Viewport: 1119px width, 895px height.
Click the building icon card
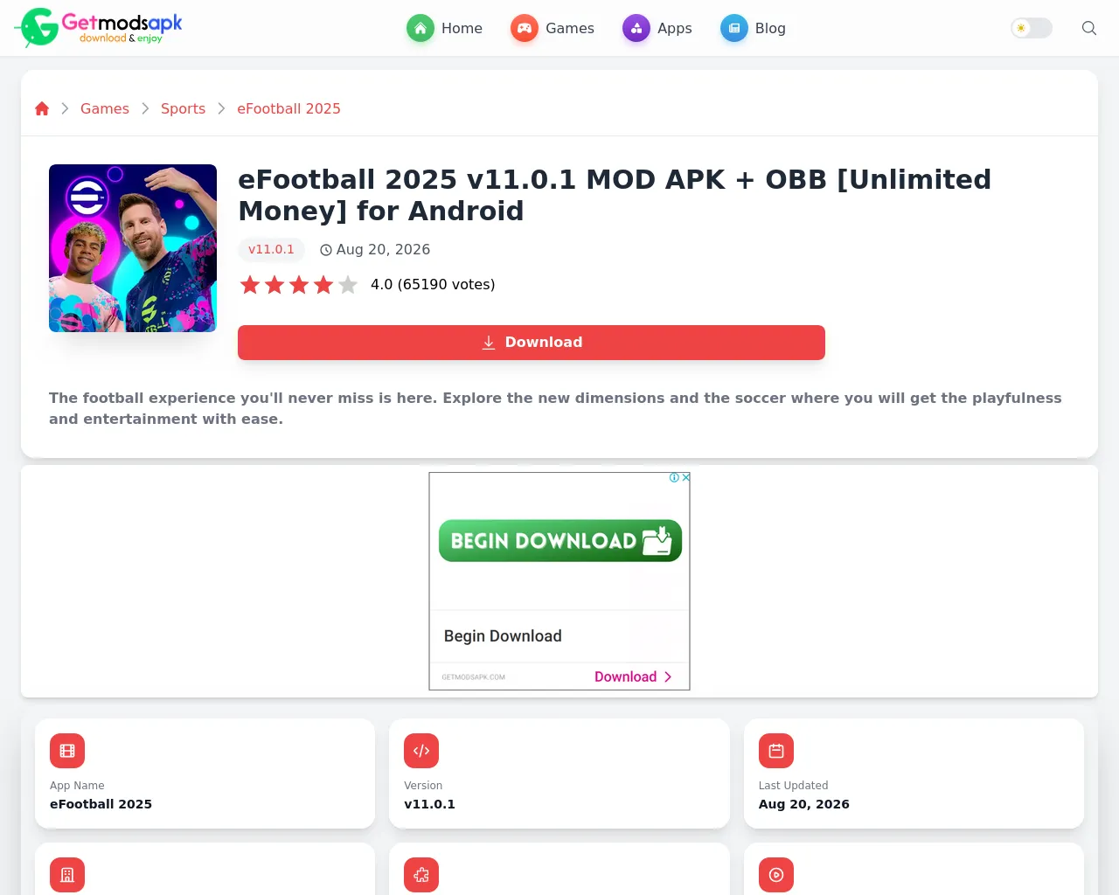(x=67, y=875)
